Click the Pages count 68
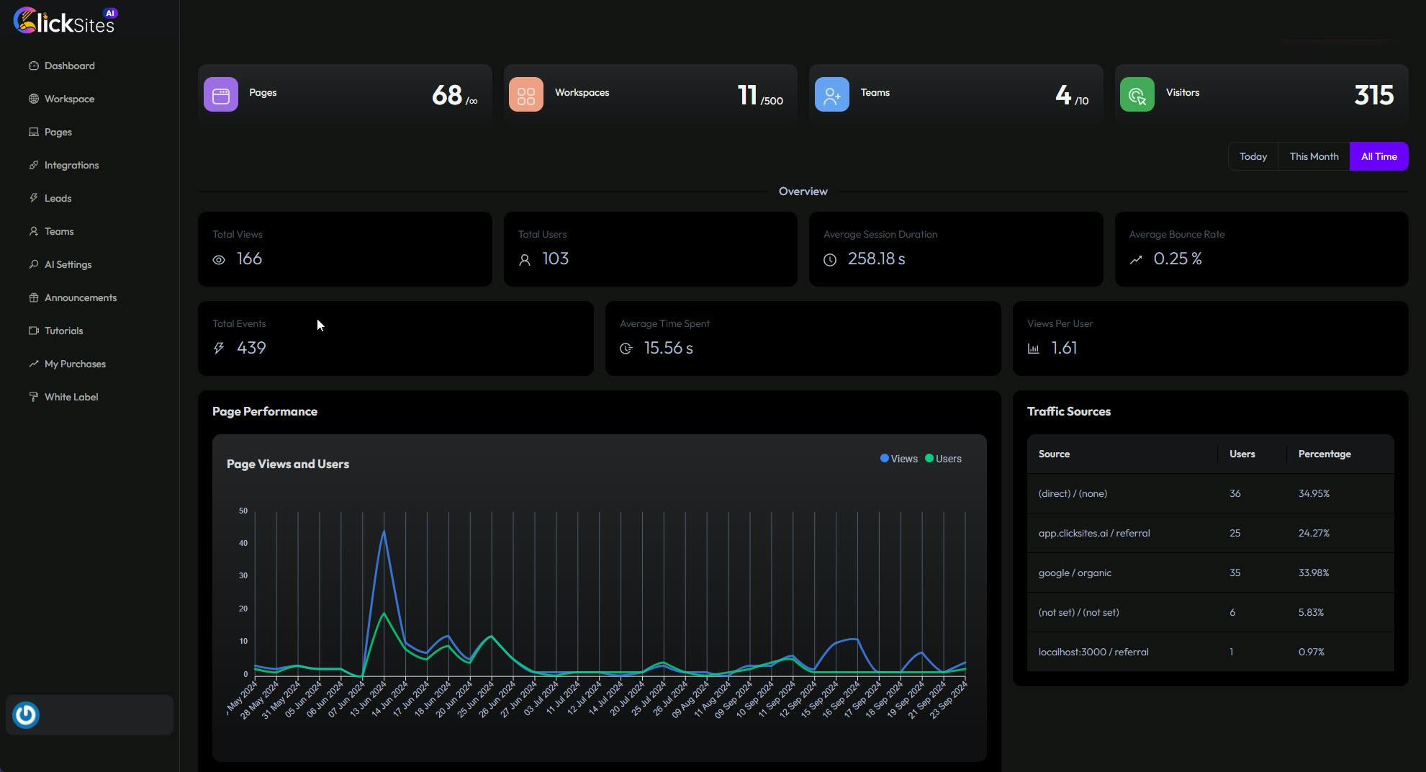Screen dimensions: 1426x772 tap(446, 95)
